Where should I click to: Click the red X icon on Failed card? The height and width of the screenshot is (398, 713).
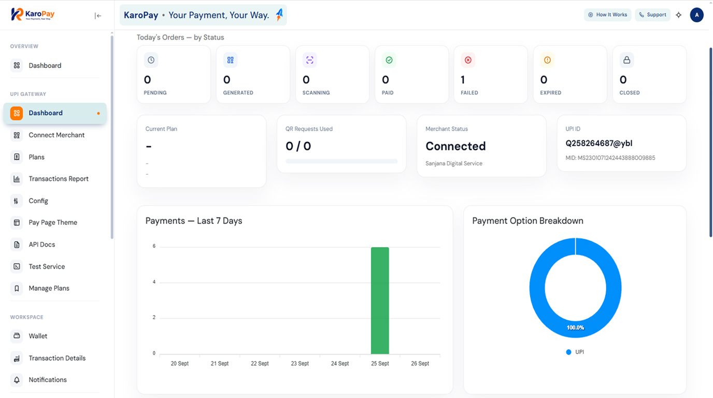click(x=468, y=60)
